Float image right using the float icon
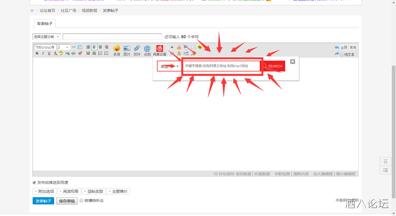The image size is (396, 216). tap(94, 53)
